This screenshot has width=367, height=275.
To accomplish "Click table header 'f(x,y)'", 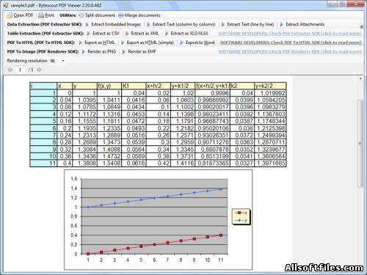I will 109,86.
